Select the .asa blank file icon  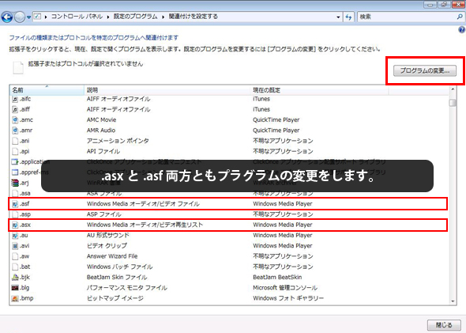[x=15, y=193]
